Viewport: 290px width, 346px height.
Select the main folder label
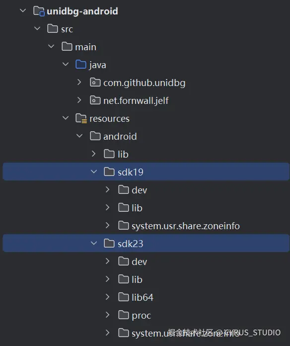[x=85, y=47]
